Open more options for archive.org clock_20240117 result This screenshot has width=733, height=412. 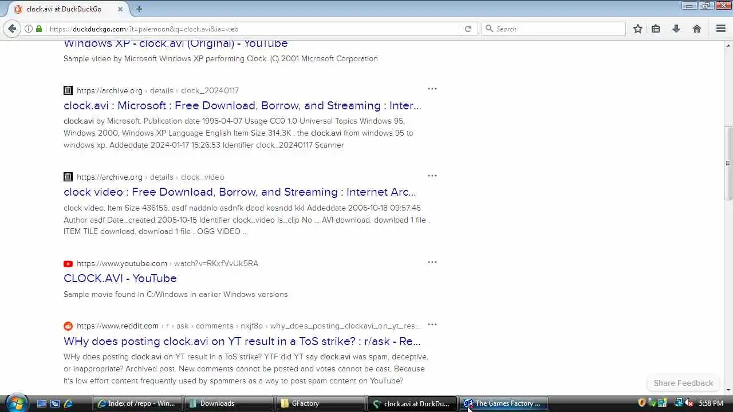click(x=432, y=89)
